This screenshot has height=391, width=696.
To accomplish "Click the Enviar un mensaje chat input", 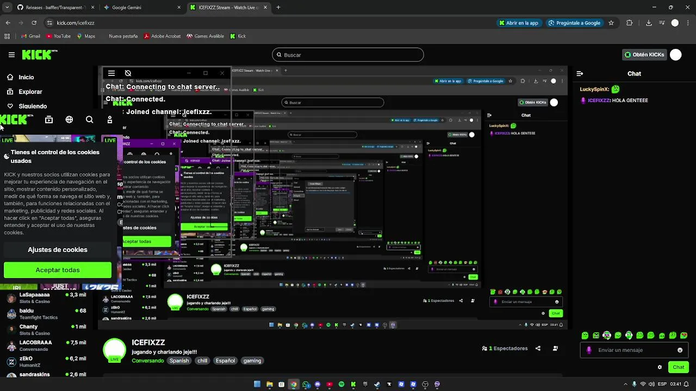I will [x=633, y=350].
